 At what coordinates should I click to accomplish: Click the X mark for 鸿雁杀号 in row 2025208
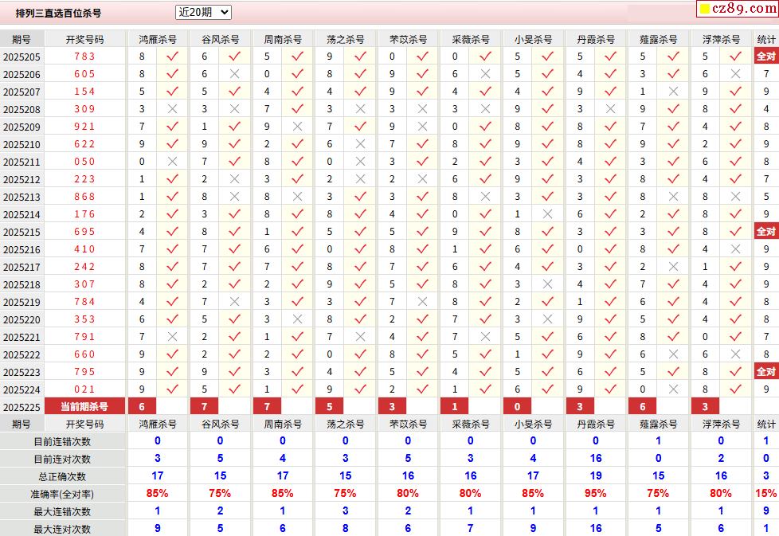click(172, 109)
